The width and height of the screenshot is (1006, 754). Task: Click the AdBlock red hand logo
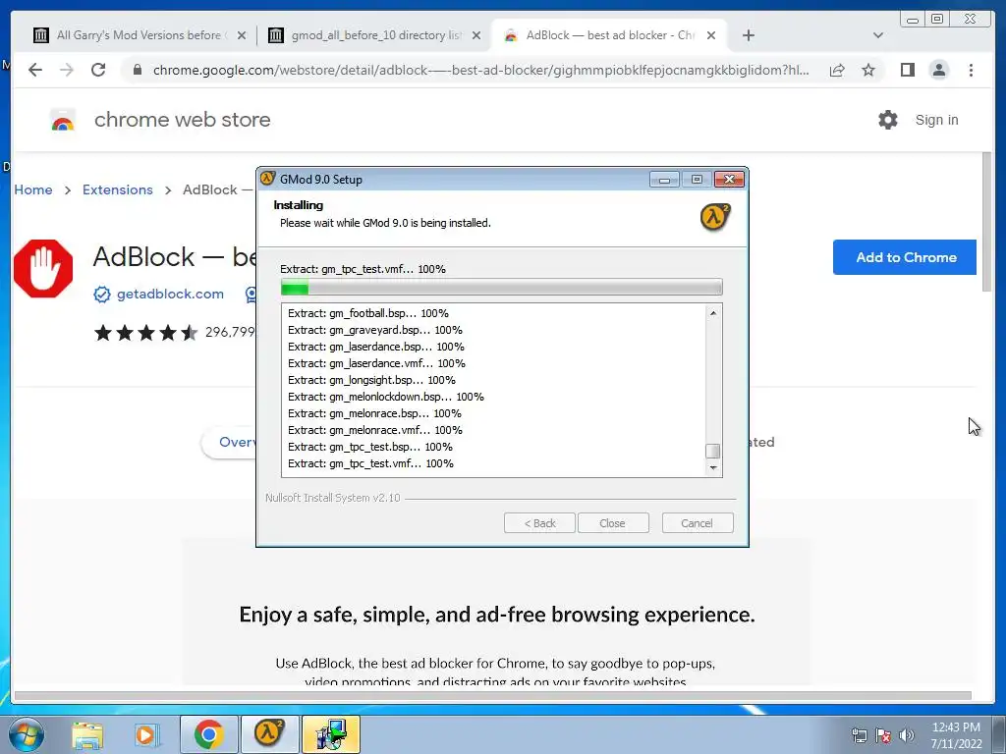(43, 269)
